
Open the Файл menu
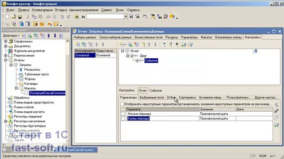pos(10,10)
